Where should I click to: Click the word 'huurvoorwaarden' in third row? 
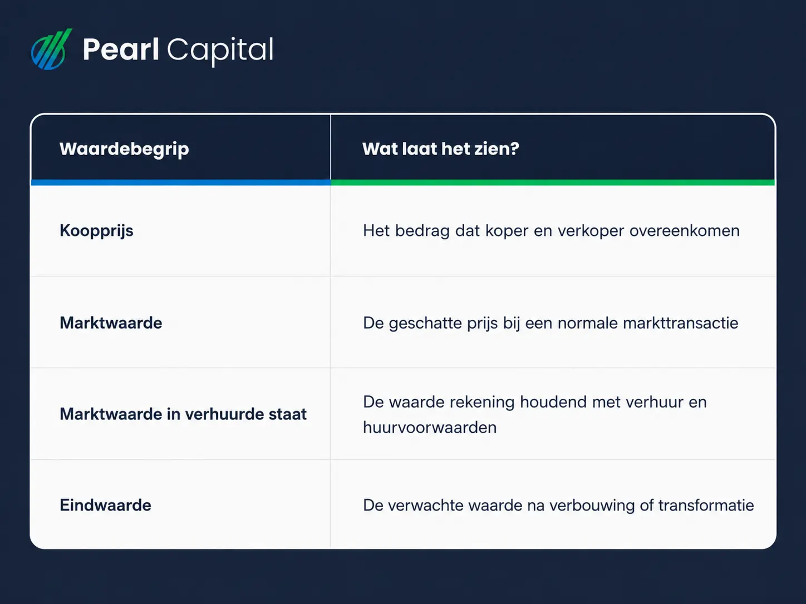[430, 427]
